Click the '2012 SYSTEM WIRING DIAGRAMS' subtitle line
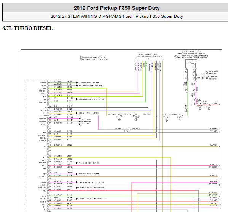Image resolution: width=228 pixels, height=212 pixels. click(116, 16)
